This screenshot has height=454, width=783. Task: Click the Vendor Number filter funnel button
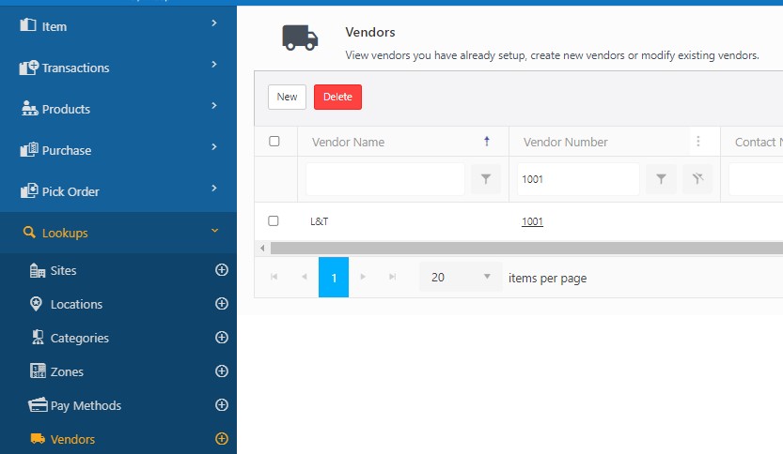pyautogui.click(x=661, y=179)
